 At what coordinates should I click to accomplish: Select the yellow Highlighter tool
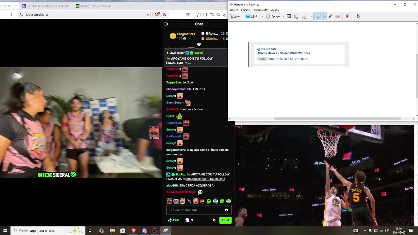[330, 16]
